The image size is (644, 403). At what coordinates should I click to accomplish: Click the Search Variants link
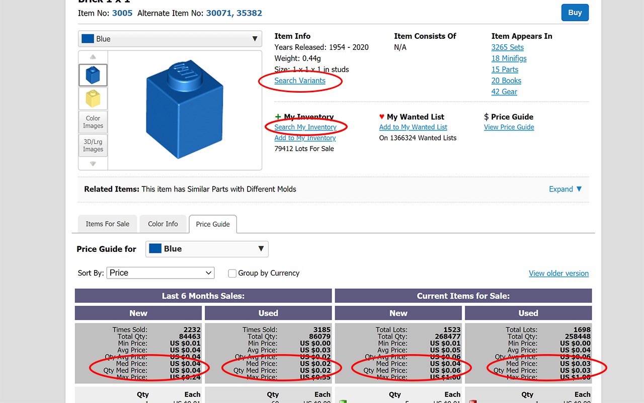click(x=300, y=81)
